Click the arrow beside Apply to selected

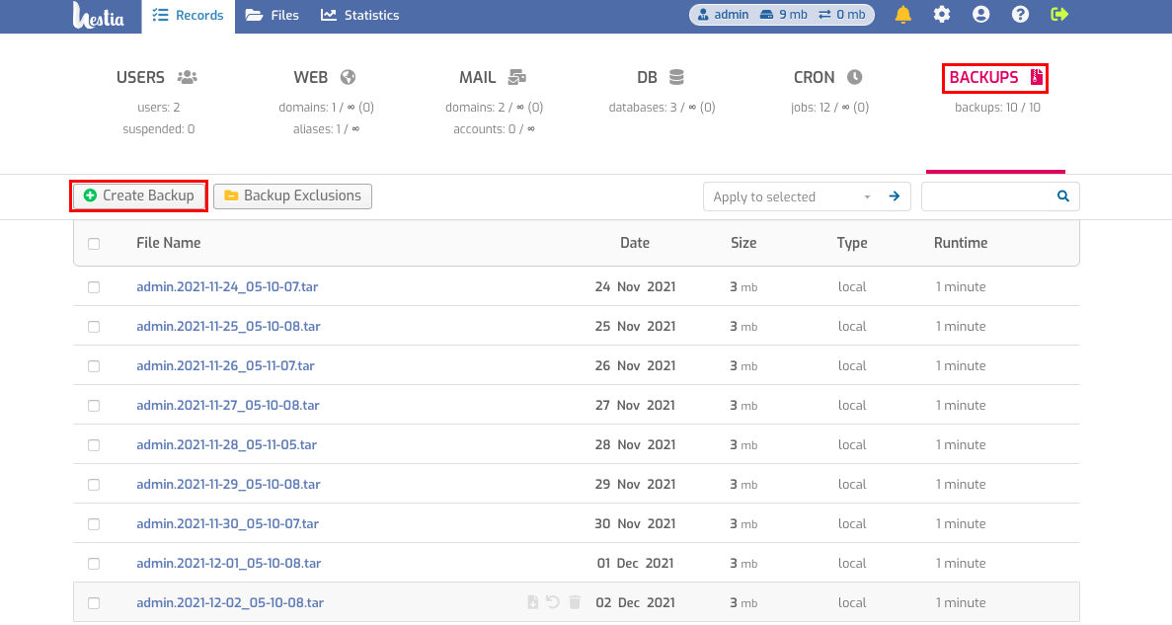pyautogui.click(x=894, y=196)
